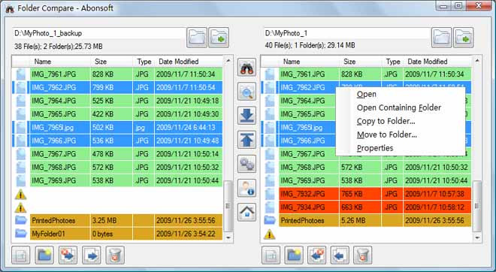
Task: Select 502 KB size cell in left panel
Action: 112,128
